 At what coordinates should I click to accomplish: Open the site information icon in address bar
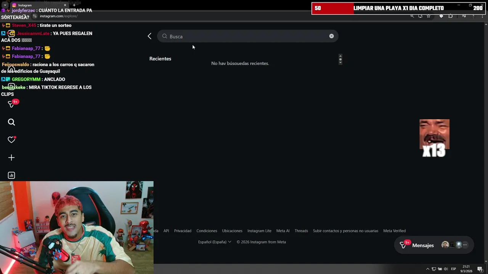click(35, 16)
